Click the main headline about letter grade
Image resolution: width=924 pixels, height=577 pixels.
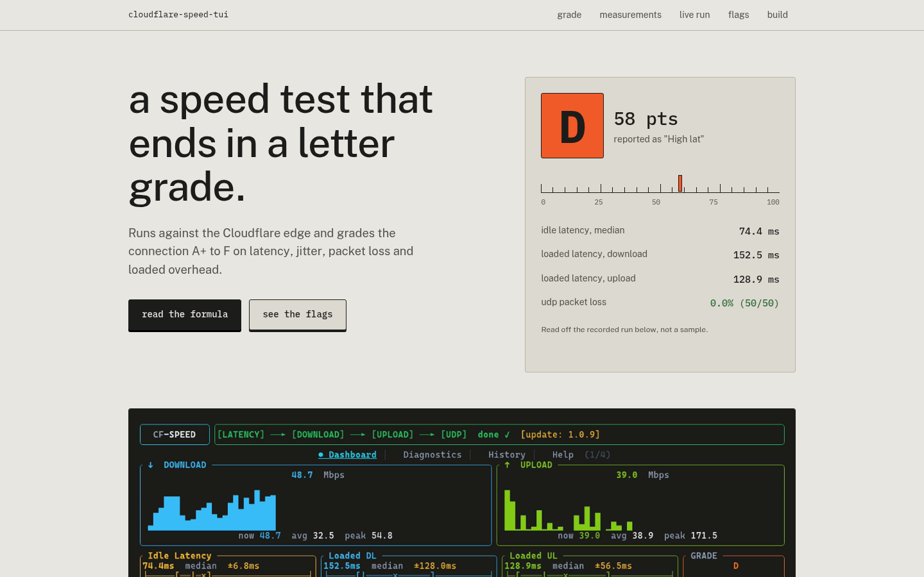pyautogui.click(x=281, y=143)
